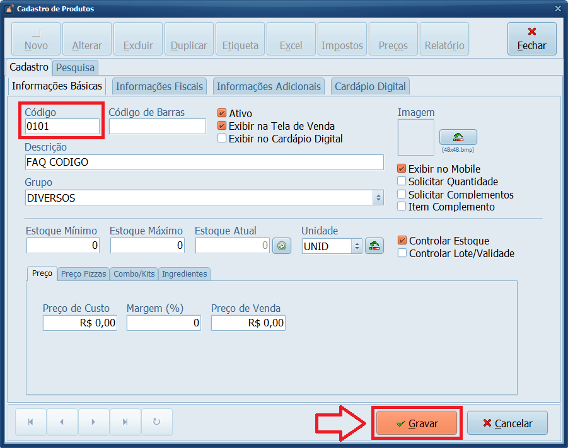
Task: Click the image browse icon button
Action: 458,137
